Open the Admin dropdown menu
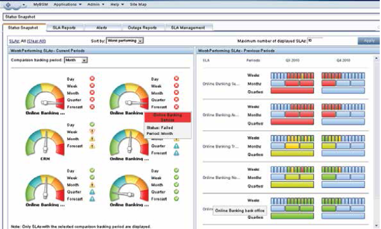Viewport: 381px width, 229px height. coord(96,4)
